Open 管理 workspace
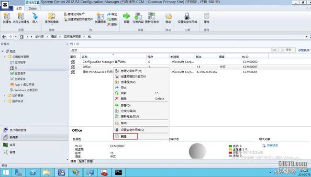 pos(35,152)
